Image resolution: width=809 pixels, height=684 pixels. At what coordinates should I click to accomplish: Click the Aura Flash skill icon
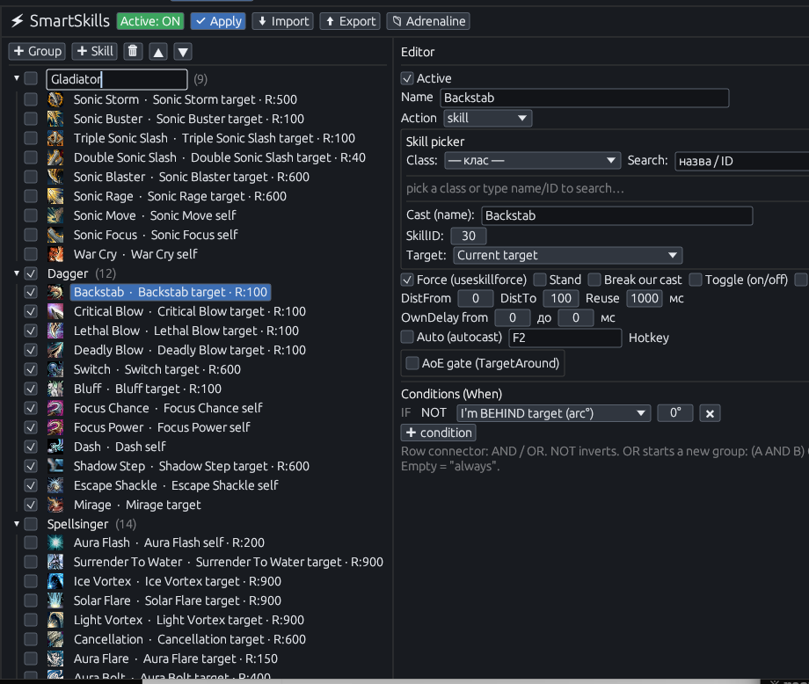[x=55, y=542]
